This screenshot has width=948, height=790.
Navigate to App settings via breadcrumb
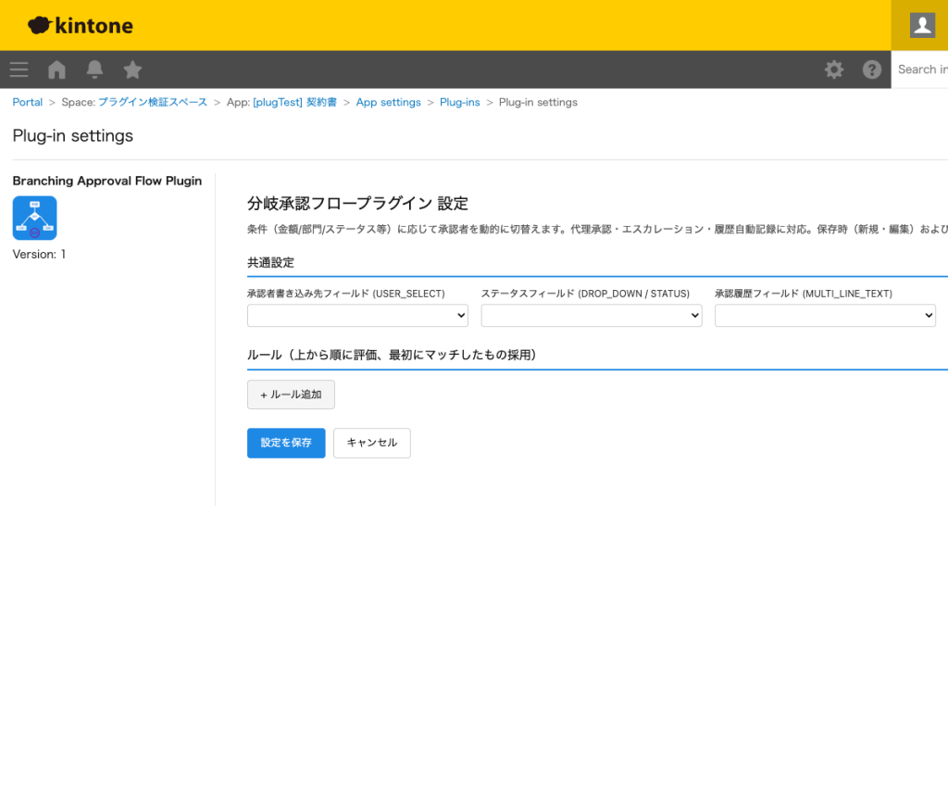(x=388, y=102)
